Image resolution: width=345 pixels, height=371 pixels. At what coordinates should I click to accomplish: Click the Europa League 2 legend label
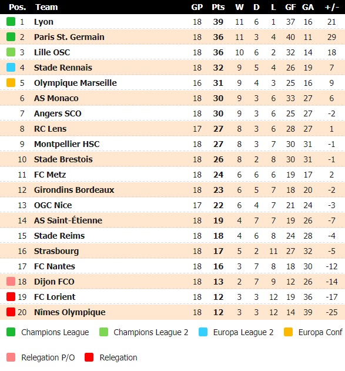point(243,332)
